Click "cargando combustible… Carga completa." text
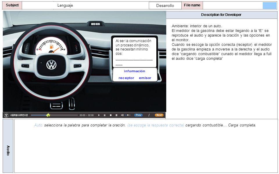The image size is (279, 174). pyautogui.click(x=221, y=125)
